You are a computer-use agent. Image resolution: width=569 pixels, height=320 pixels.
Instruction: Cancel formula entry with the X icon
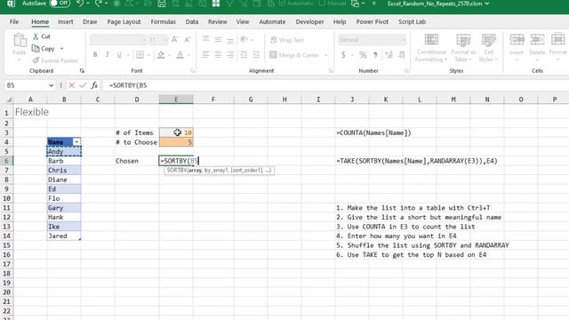(x=71, y=85)
